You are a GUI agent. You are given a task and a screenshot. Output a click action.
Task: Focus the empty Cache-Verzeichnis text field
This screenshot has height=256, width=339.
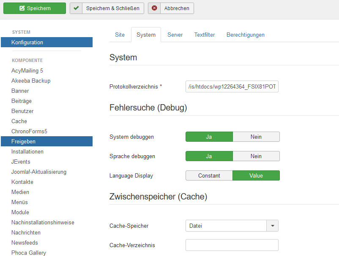[232, 245]
